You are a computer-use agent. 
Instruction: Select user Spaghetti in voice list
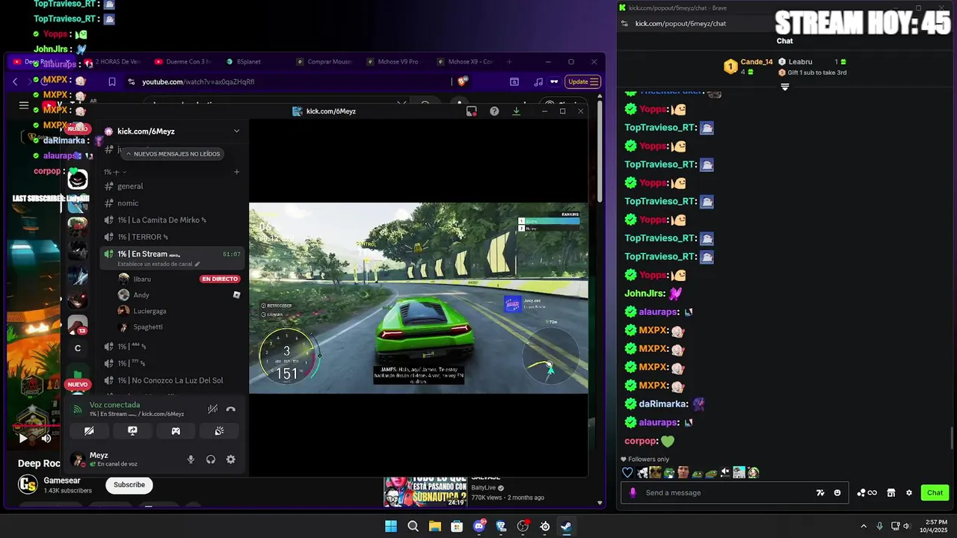tap(147, 327)
